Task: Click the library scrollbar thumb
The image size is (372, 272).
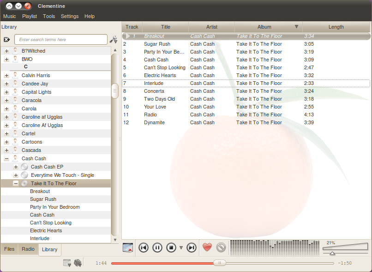Action: click(115, 91)
